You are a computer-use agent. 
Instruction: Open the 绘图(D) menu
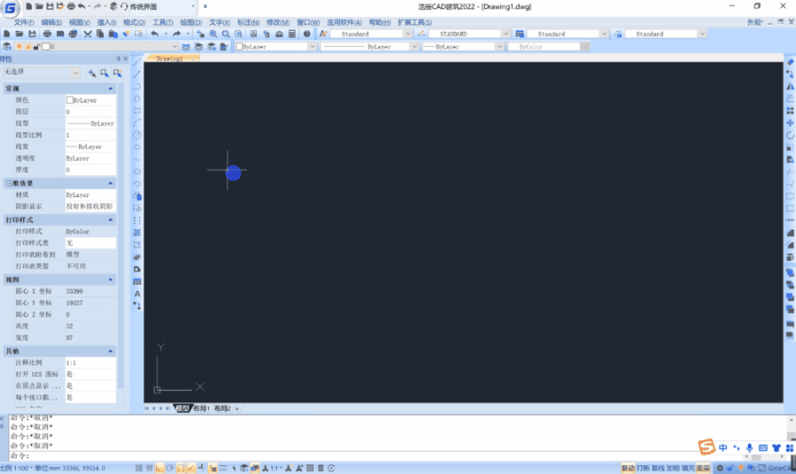click(191, 22)
